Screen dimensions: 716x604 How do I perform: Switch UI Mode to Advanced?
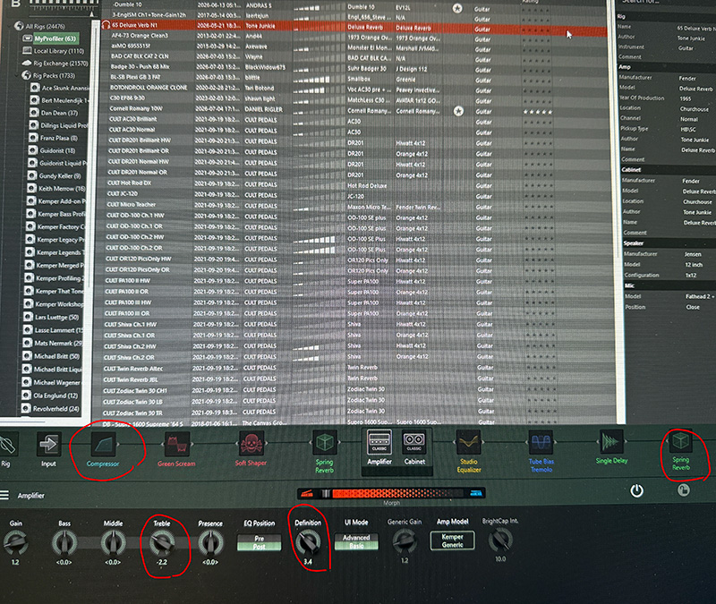coord(356,538)
